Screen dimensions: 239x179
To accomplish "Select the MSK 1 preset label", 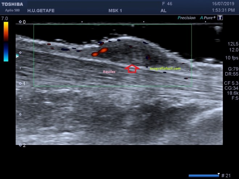I will pyautogui.click(x=115, y=11).
